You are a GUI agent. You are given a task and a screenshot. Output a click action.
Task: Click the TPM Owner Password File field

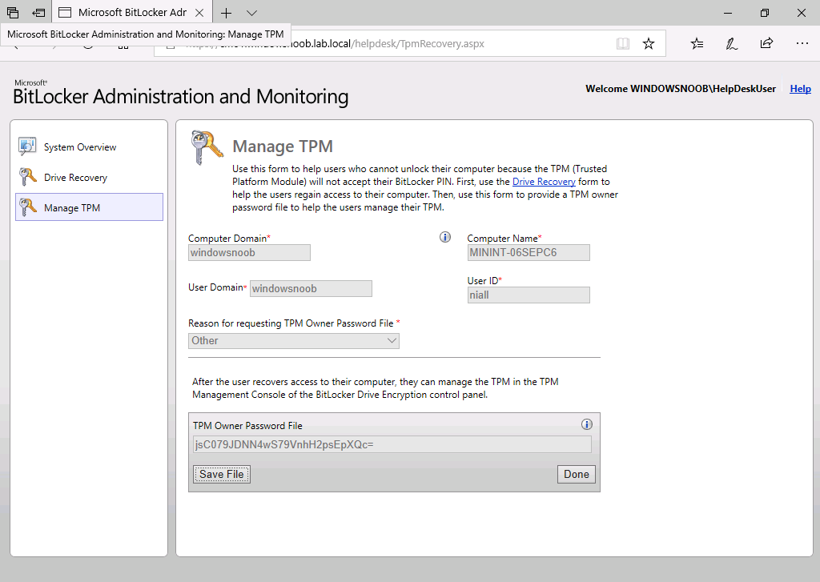(x=392, y=444)
